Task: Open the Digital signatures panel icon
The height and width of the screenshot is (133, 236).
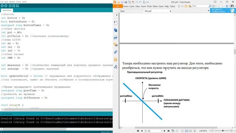Action: [115, 66]
